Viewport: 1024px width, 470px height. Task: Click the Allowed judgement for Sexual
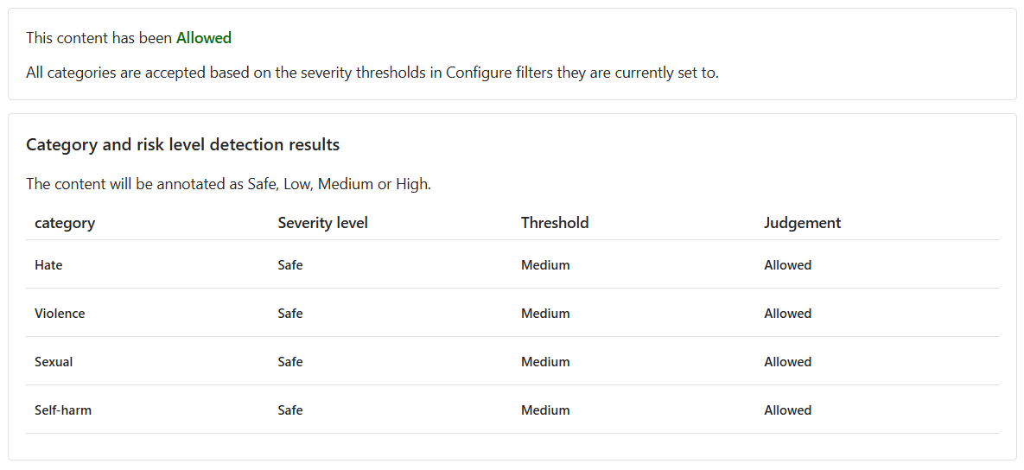[787, 362]
